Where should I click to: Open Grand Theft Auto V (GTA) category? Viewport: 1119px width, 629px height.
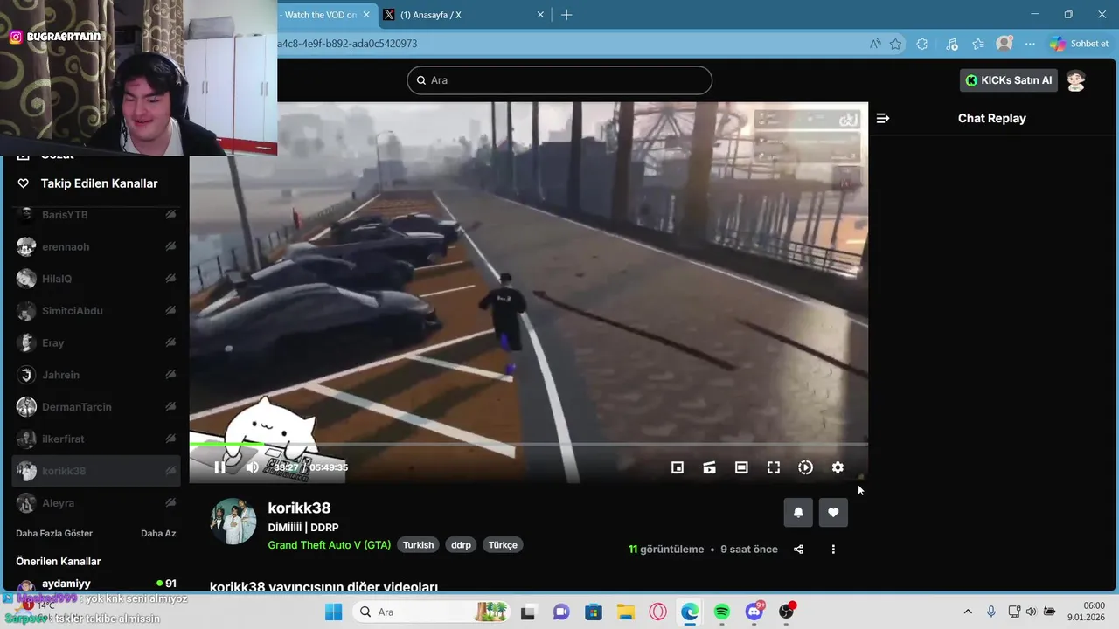coord(330,544)
